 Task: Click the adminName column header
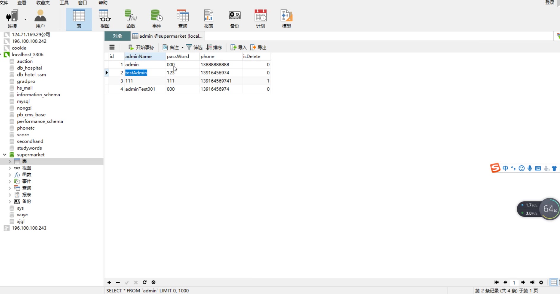click(x=145, y=56)
